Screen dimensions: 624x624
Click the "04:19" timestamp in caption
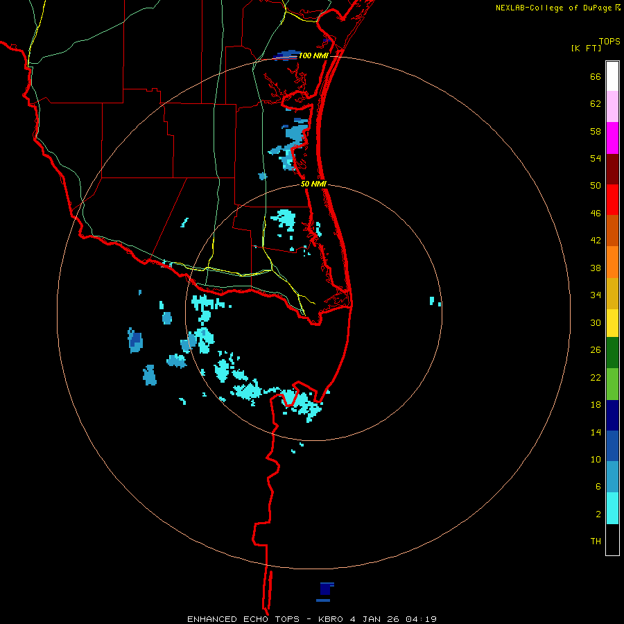[422, 619]
